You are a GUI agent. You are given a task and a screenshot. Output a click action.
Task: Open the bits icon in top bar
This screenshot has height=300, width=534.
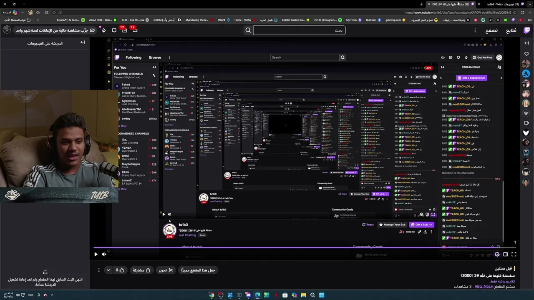click(x=103, y=30)
